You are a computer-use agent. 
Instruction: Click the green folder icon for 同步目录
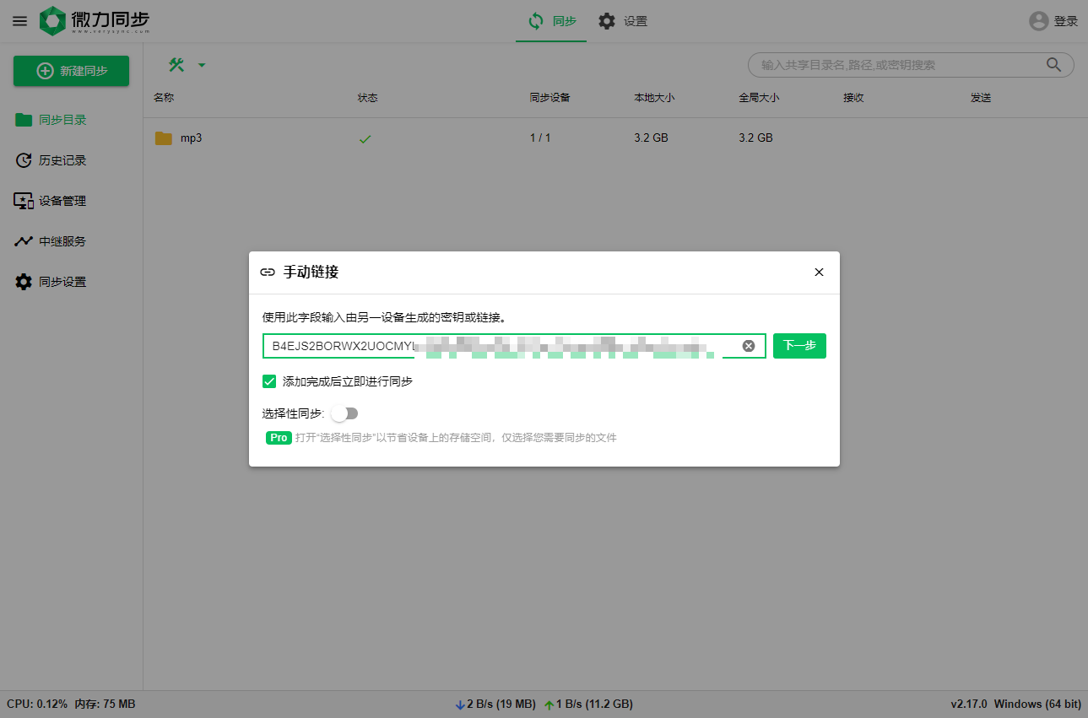24,120
